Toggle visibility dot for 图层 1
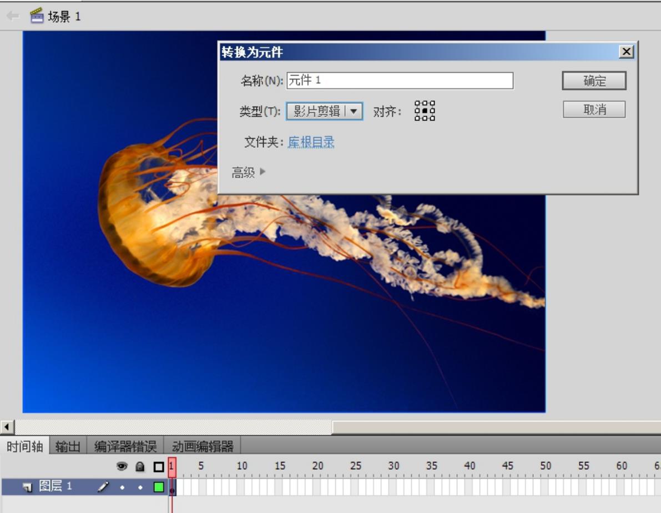661x513 pixels. [x=122, y=487]
